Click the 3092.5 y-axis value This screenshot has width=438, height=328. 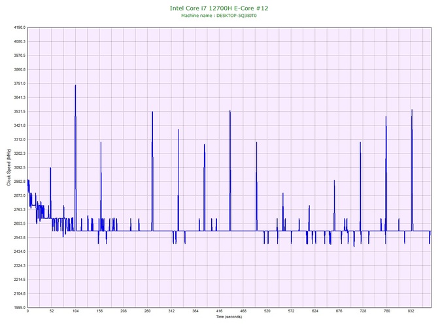point(20,167)
